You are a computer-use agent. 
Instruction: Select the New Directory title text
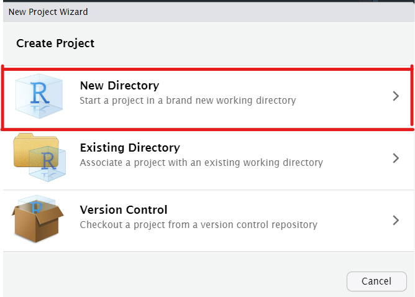pyautogui.click(x=120, y=86)
